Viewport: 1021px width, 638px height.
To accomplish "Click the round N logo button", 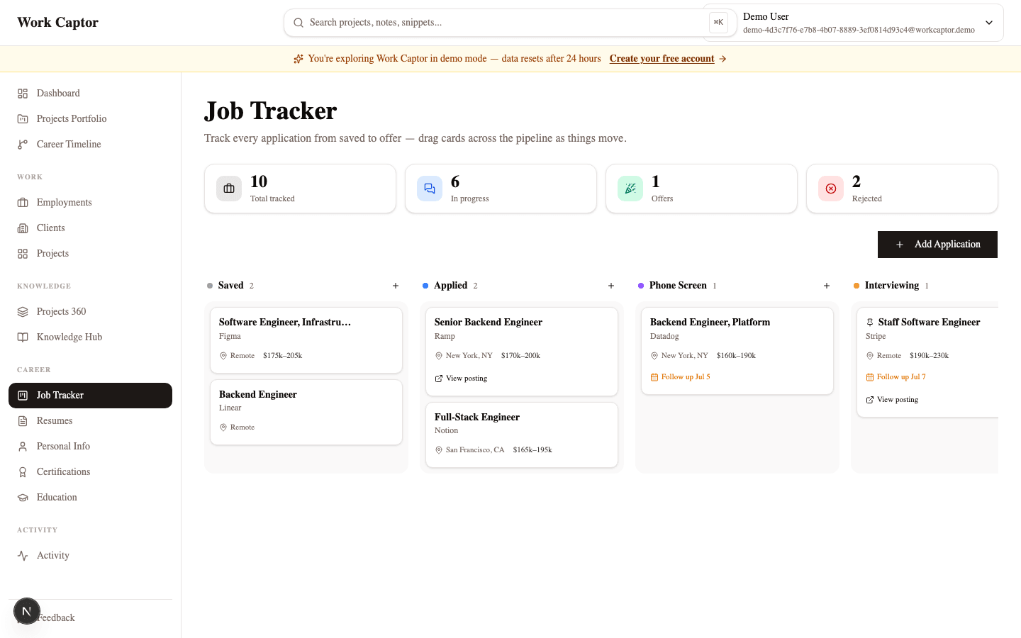I will point(27,611).
